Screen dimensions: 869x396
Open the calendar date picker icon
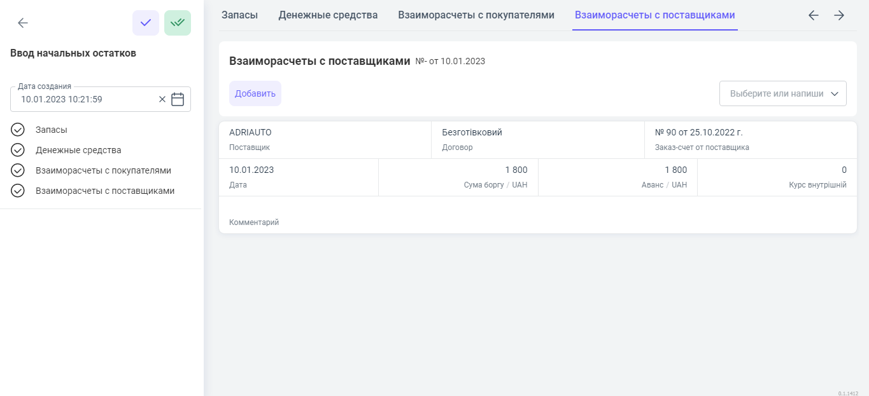(178, 99)
